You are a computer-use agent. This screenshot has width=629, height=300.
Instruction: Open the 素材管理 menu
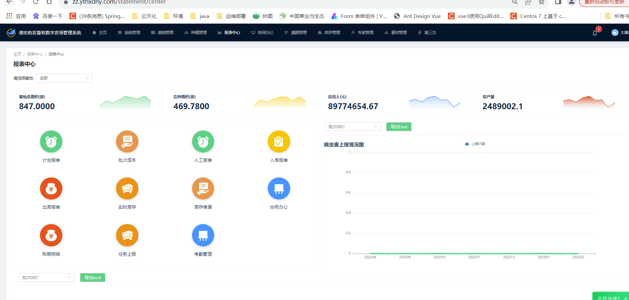pos(396,33)
